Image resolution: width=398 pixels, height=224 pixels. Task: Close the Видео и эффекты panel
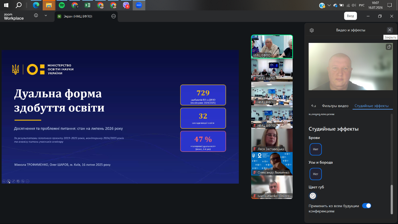coord(390,30)
